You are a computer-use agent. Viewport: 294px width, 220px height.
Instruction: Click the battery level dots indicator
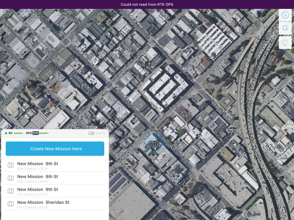tap(101, 133)
